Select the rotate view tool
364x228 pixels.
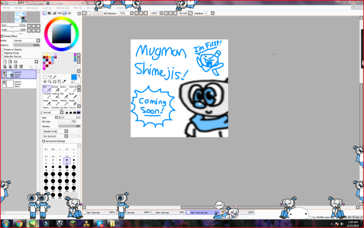click(x=55, y=82)
